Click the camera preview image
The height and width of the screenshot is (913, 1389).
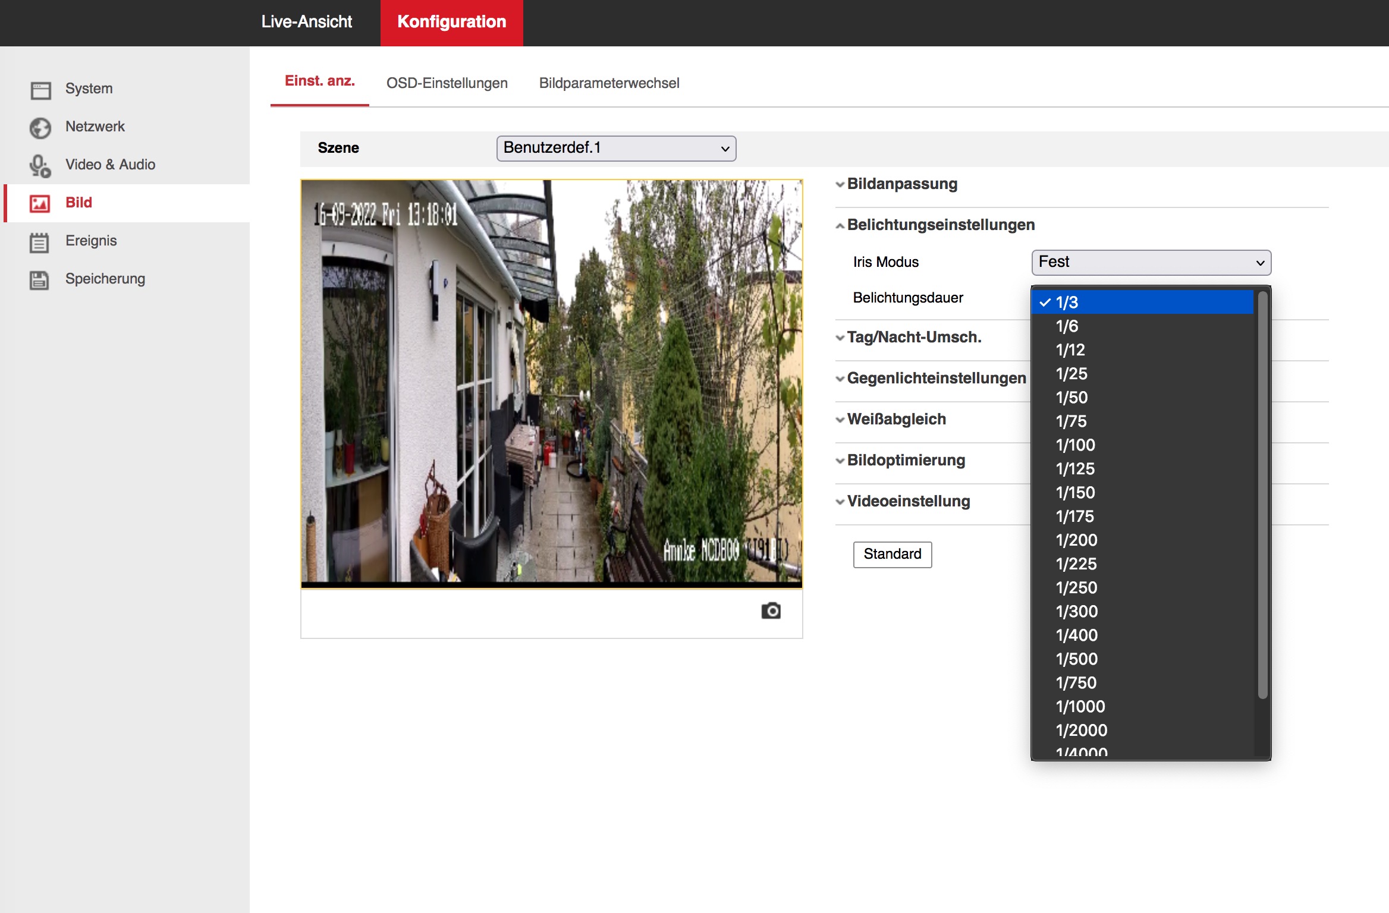click(551, 383)
